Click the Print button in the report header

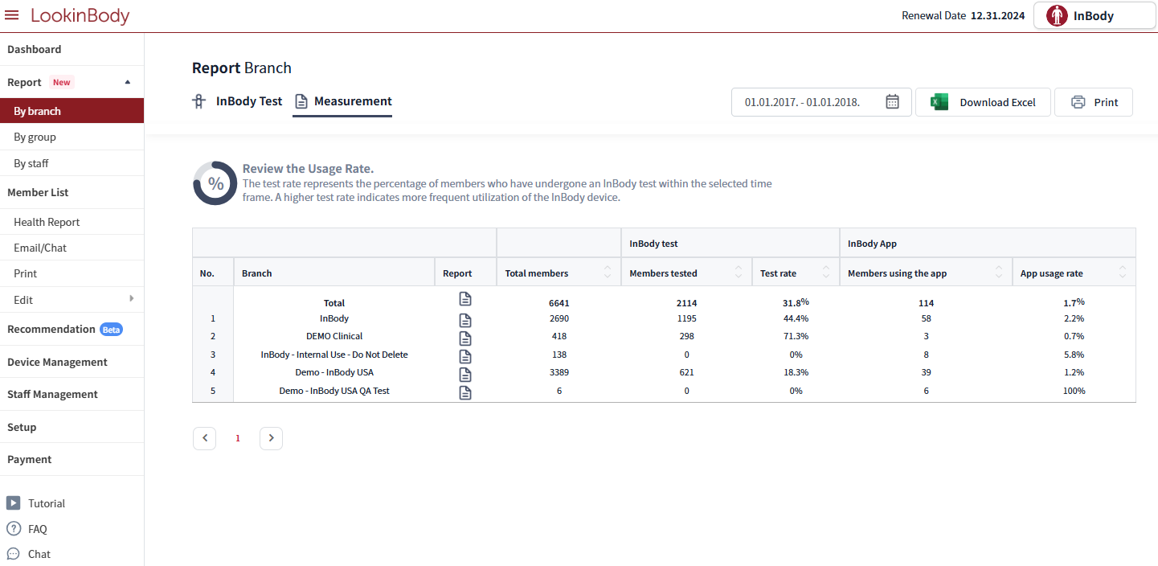(1094, 102)
